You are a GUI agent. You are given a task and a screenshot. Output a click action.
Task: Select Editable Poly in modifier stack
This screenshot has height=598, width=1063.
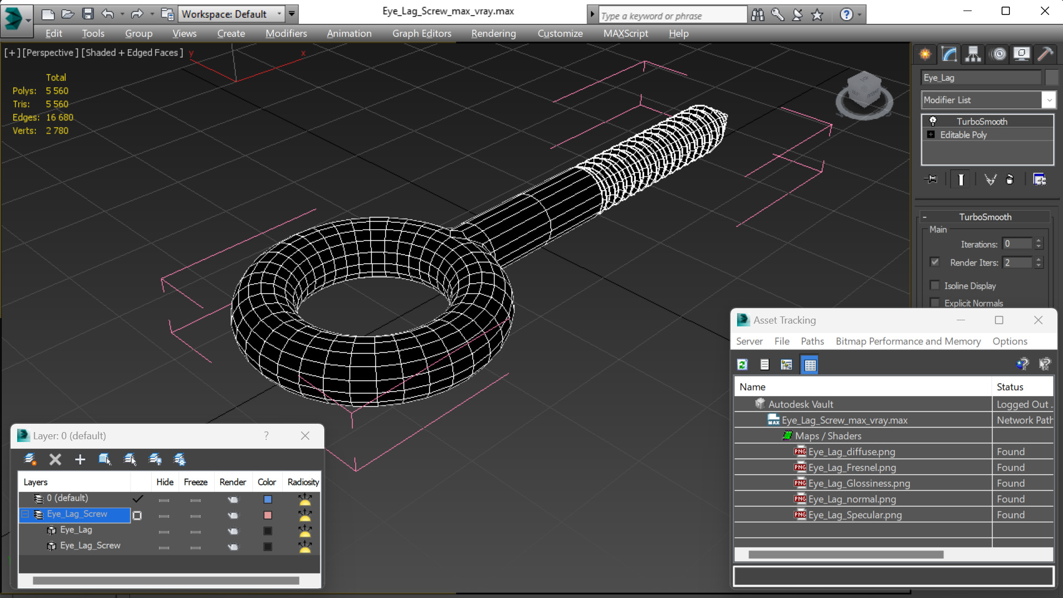click(x=963, y=135)
